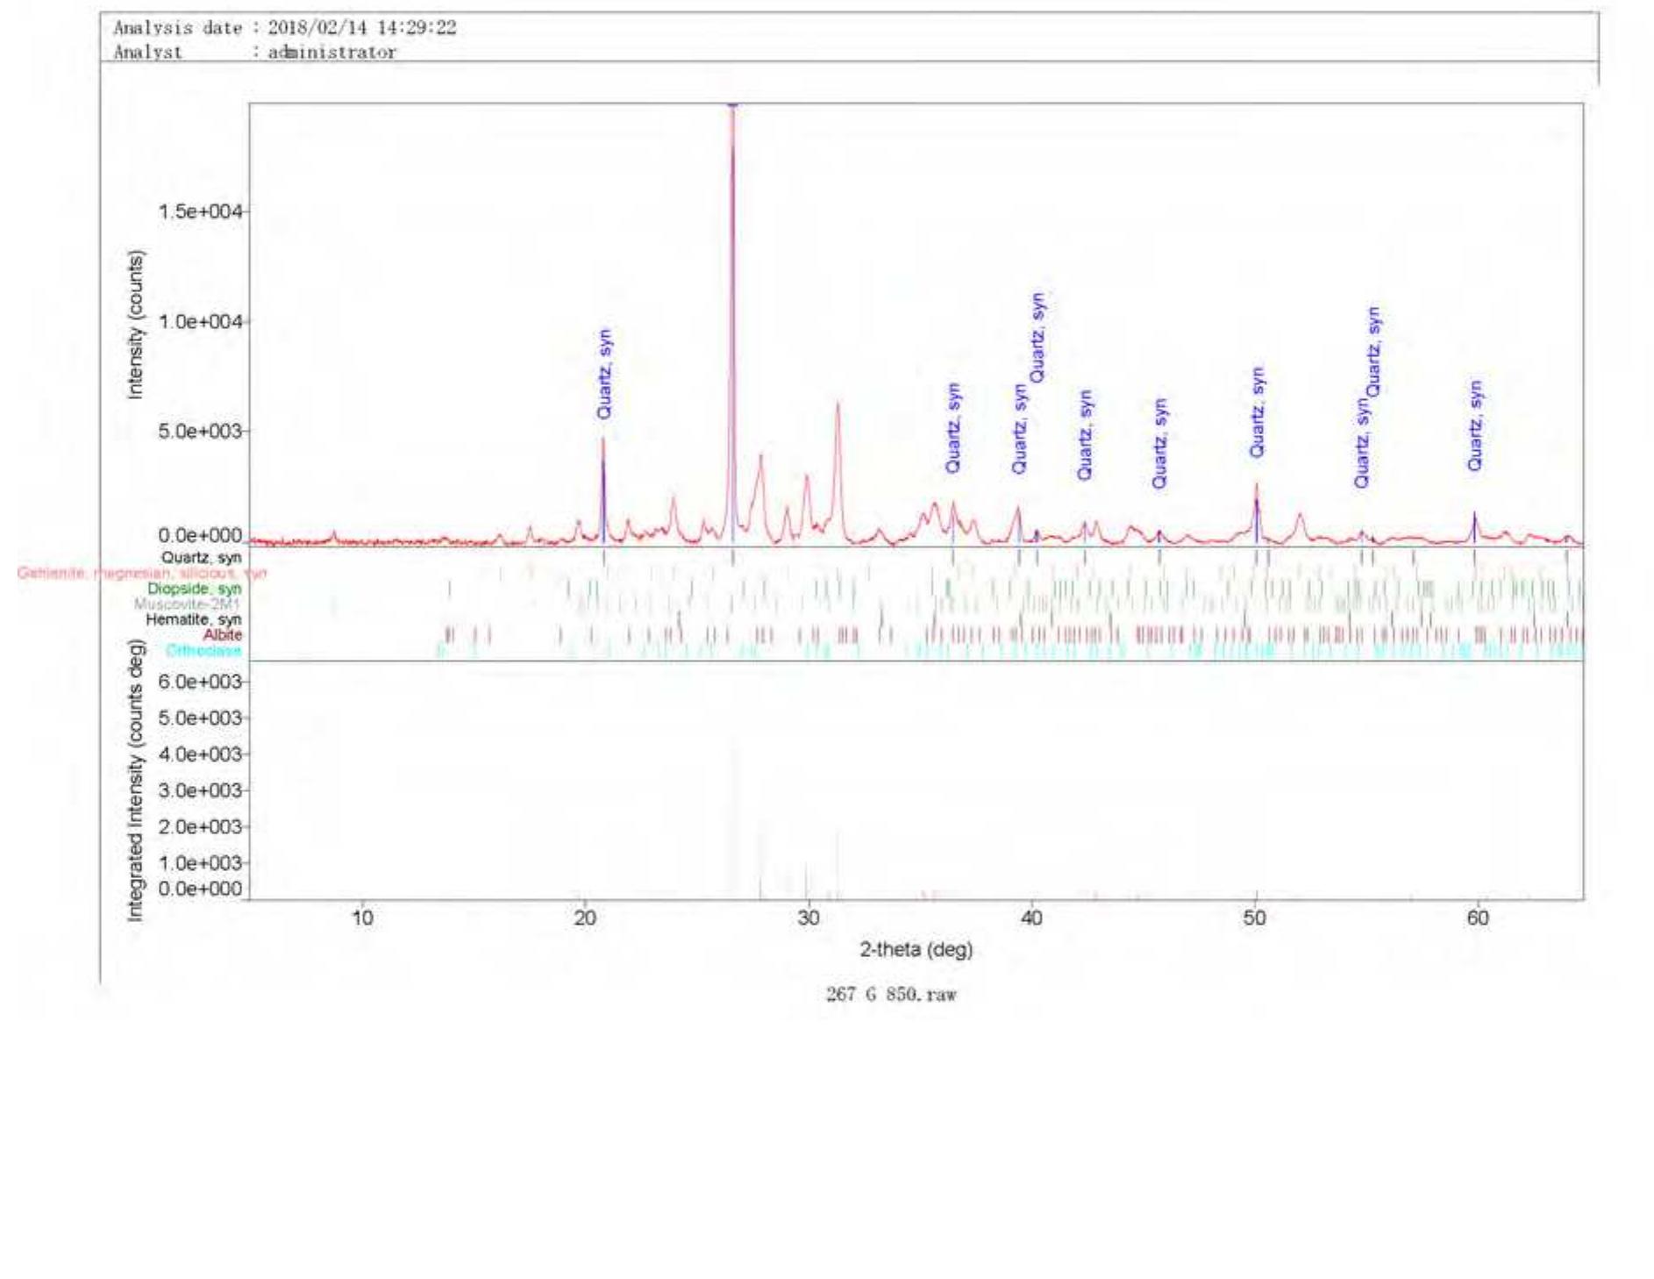This screenshot has width=1654, height=1279.
Task: Click the Hematite, syn legend label
Action: [x=193, y=619]
